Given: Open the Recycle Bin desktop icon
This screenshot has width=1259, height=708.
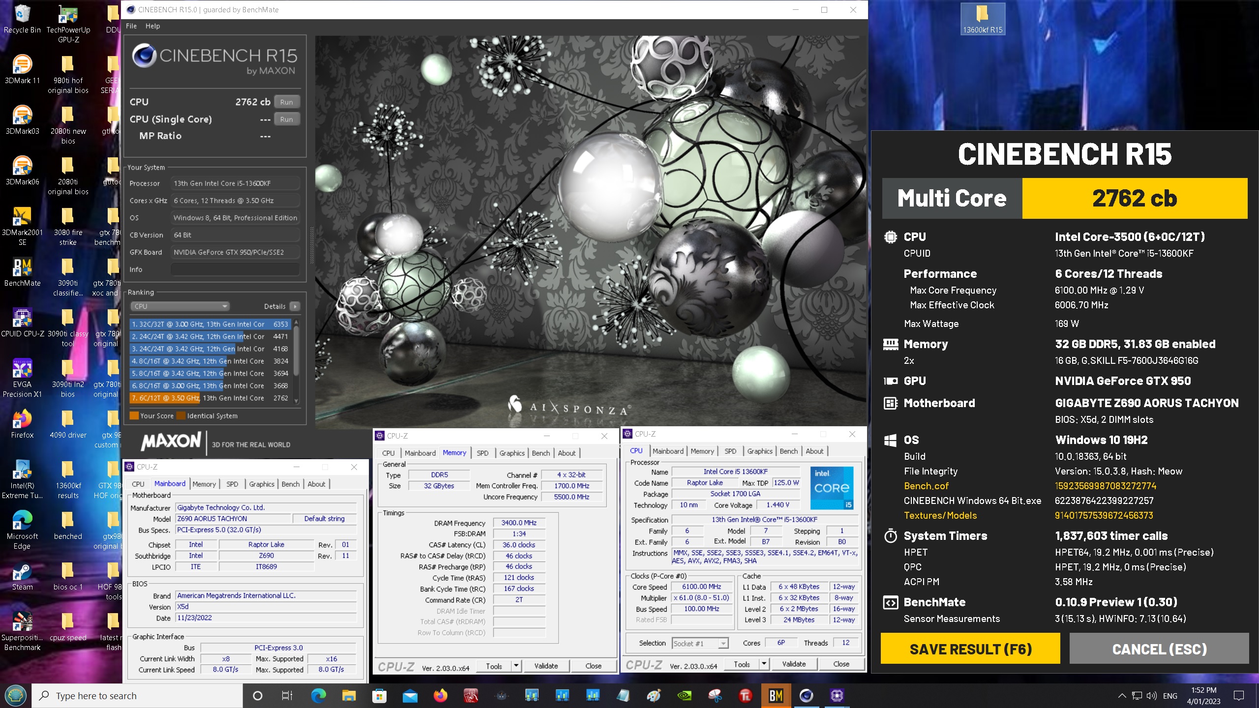Looking at the screenshot, I should (x=22, y=20).
